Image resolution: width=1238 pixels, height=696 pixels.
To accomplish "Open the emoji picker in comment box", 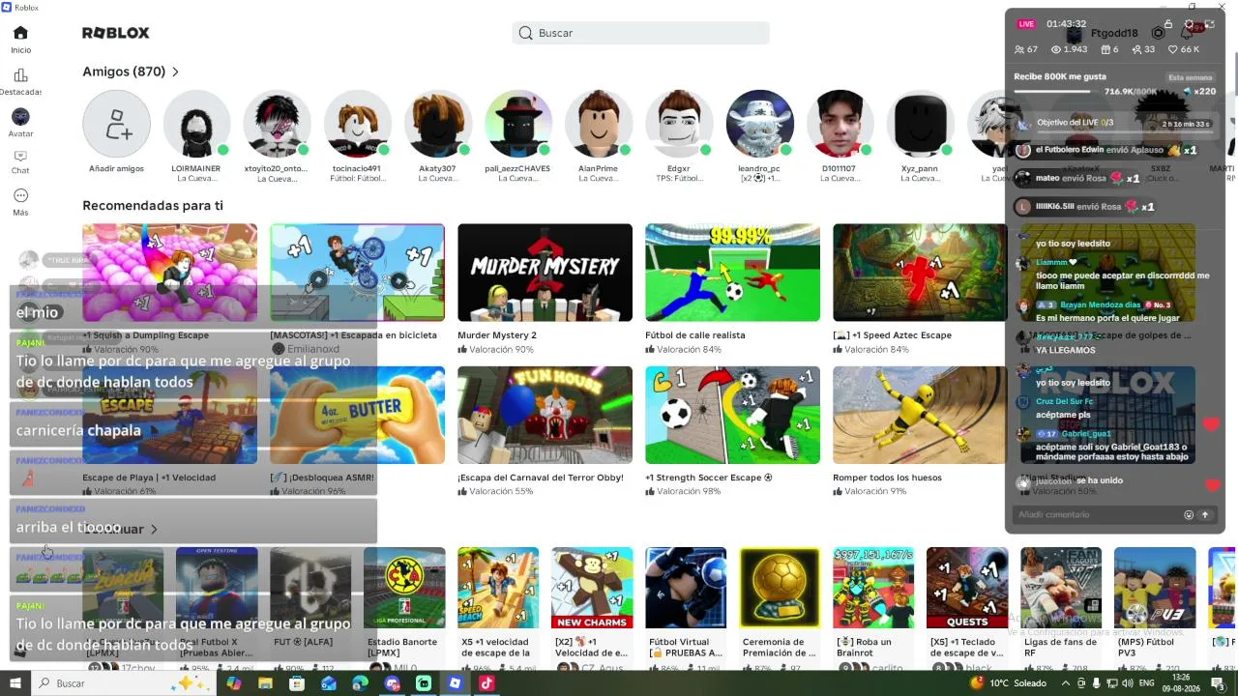I will (1189, 514).
